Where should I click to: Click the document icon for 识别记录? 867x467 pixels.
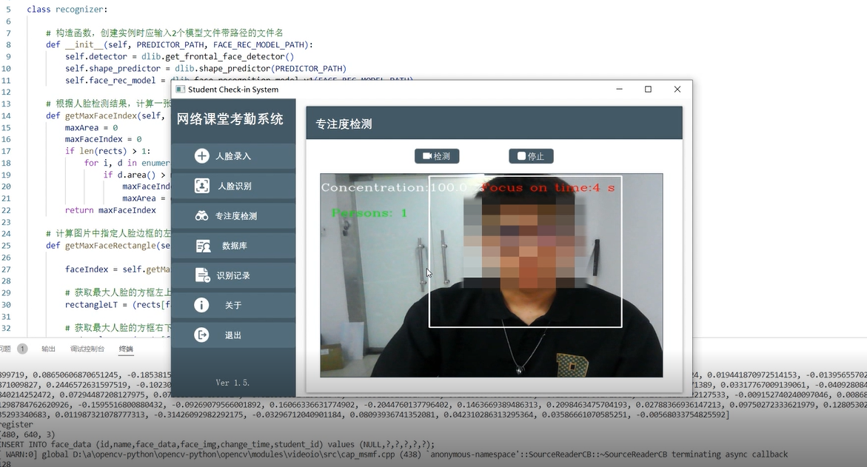pos(202,275)
